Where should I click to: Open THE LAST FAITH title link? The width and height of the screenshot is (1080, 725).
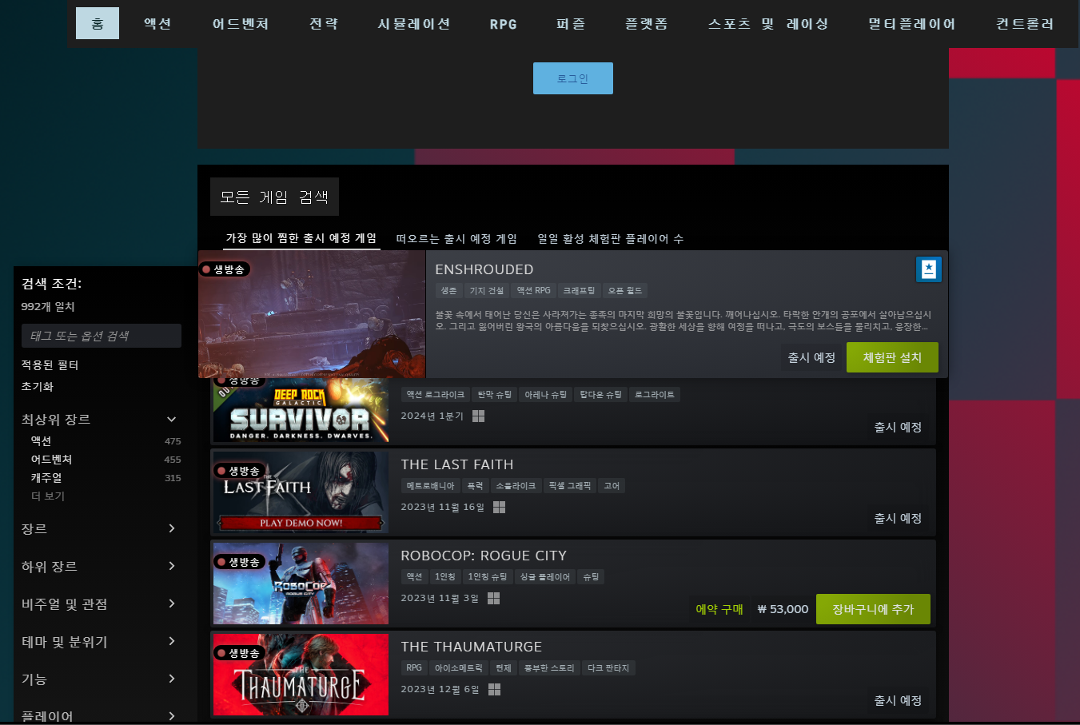tap(457, 464)
